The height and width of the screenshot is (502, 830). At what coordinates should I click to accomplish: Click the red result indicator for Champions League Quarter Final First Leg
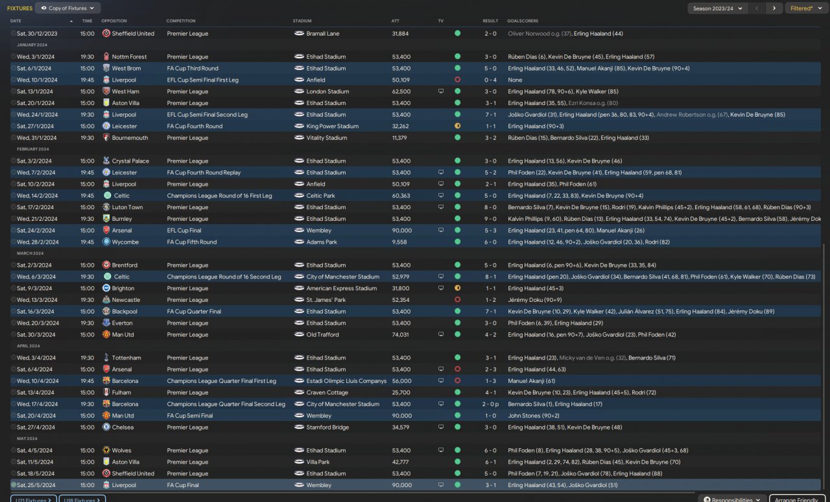[457, 382]
